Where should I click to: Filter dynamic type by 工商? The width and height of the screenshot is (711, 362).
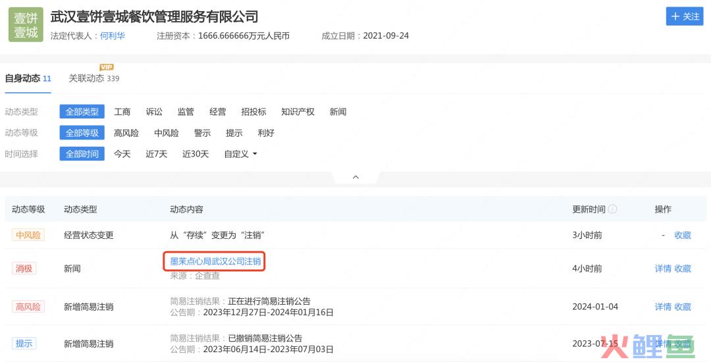pos(122,112)
